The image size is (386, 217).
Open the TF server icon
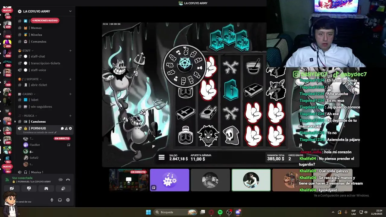[x=7, y=111]
